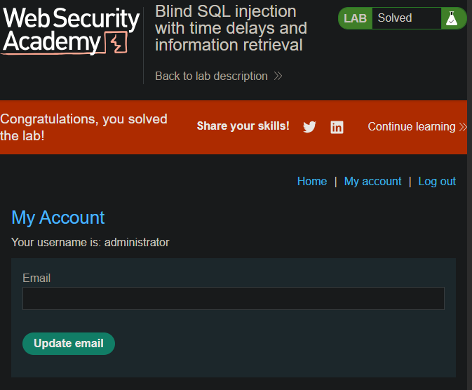Screen dimensions: 472x390
Task: Click the Update email button
Action: pyautogui.click(x=69, y=343)
